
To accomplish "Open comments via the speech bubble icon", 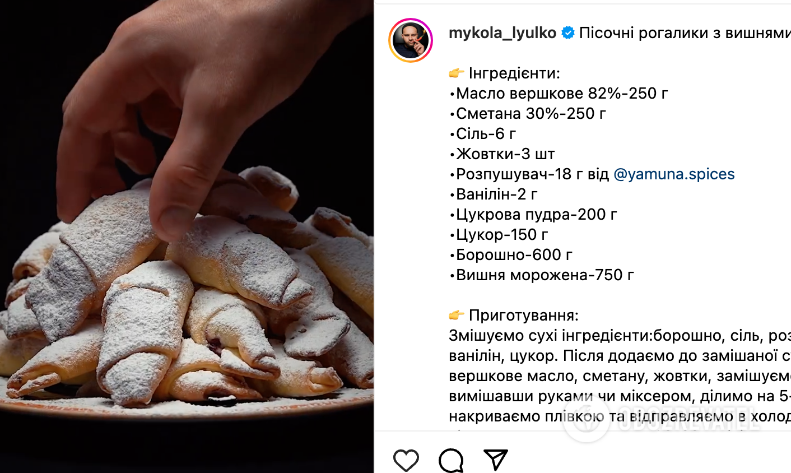I will (451, 460).
